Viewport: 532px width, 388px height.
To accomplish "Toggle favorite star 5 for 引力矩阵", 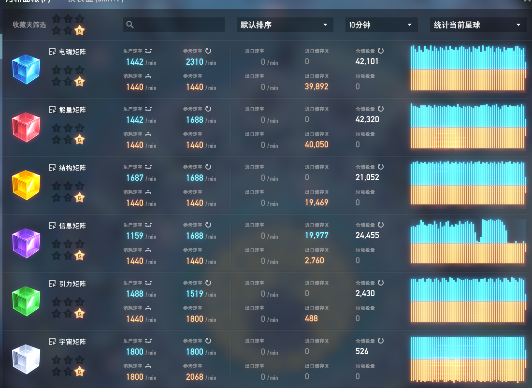I will [68, 314].
